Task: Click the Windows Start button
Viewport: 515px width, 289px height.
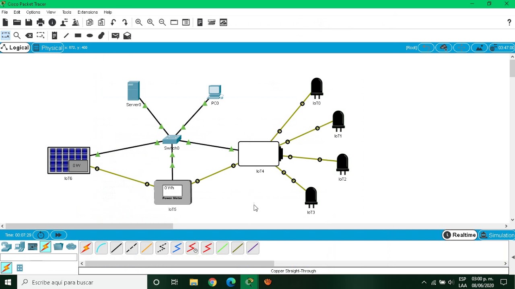Action: [x=8, y=282]
